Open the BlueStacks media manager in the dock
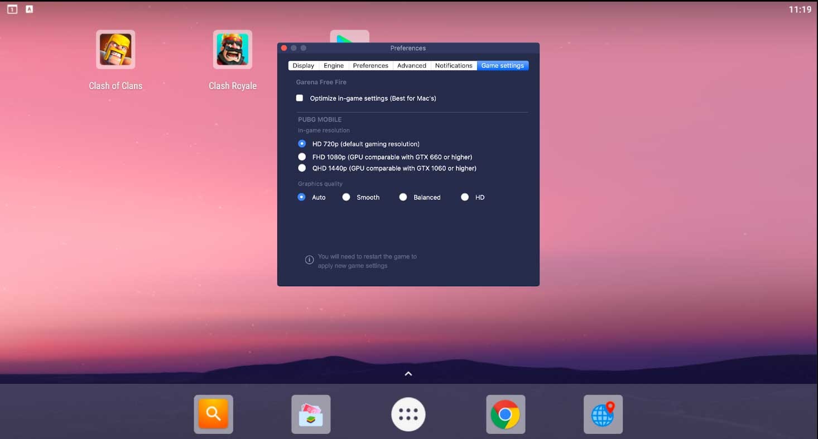This screenshot has width=818, height=439. [311, 414]
